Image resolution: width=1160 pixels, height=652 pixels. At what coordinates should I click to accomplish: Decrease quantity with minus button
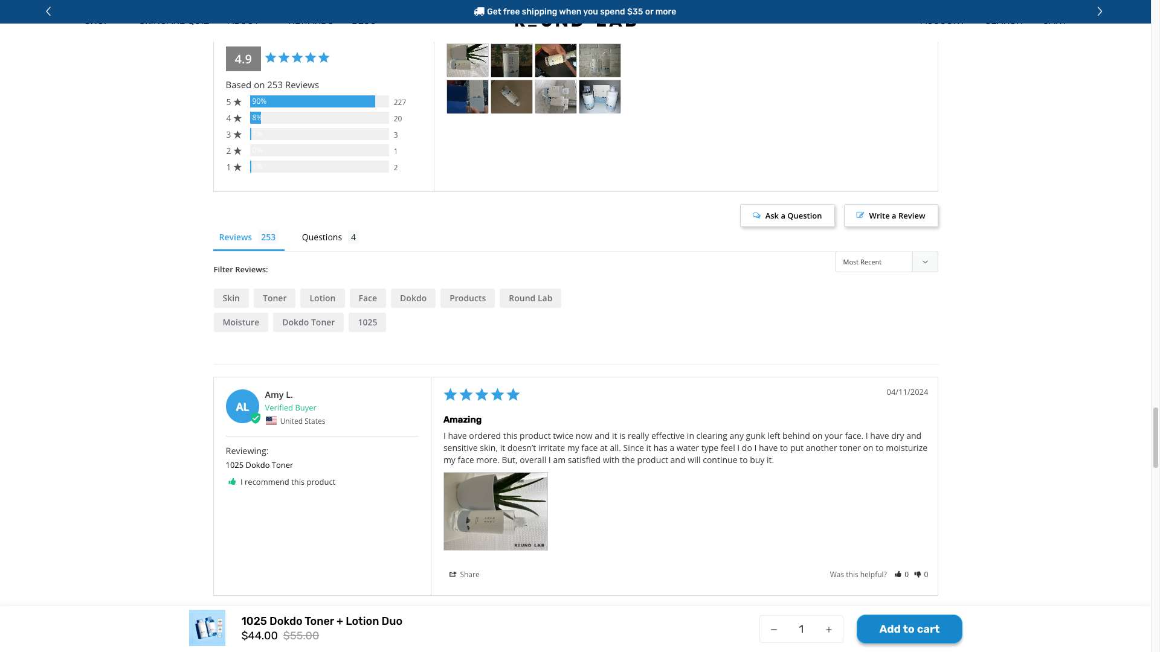pos(773,630)
